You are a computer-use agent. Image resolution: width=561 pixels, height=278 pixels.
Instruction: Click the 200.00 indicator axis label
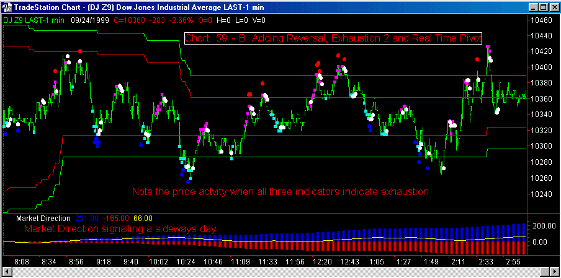click(x=544, y=226)
